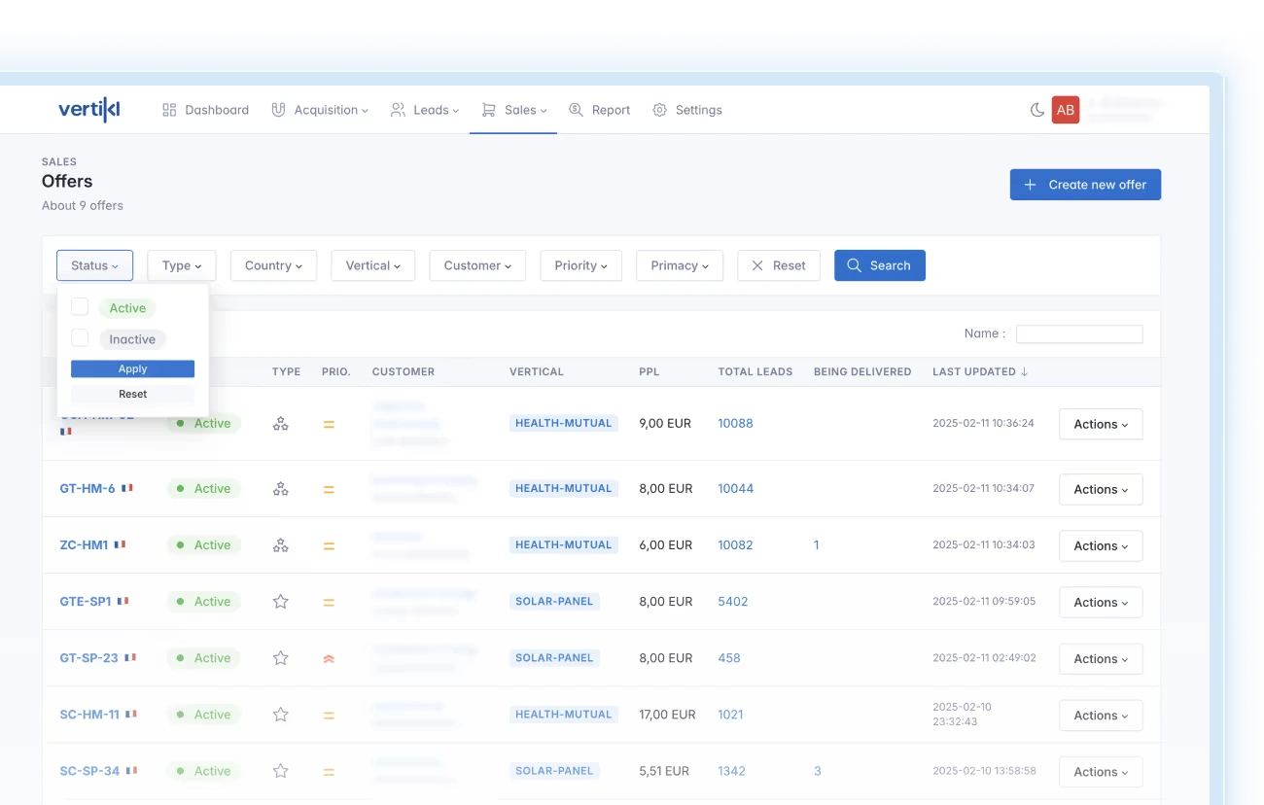This screenshot has height=805, width=1264.
Task: Check the Inactive status checkbox
Action: point(79,337)
